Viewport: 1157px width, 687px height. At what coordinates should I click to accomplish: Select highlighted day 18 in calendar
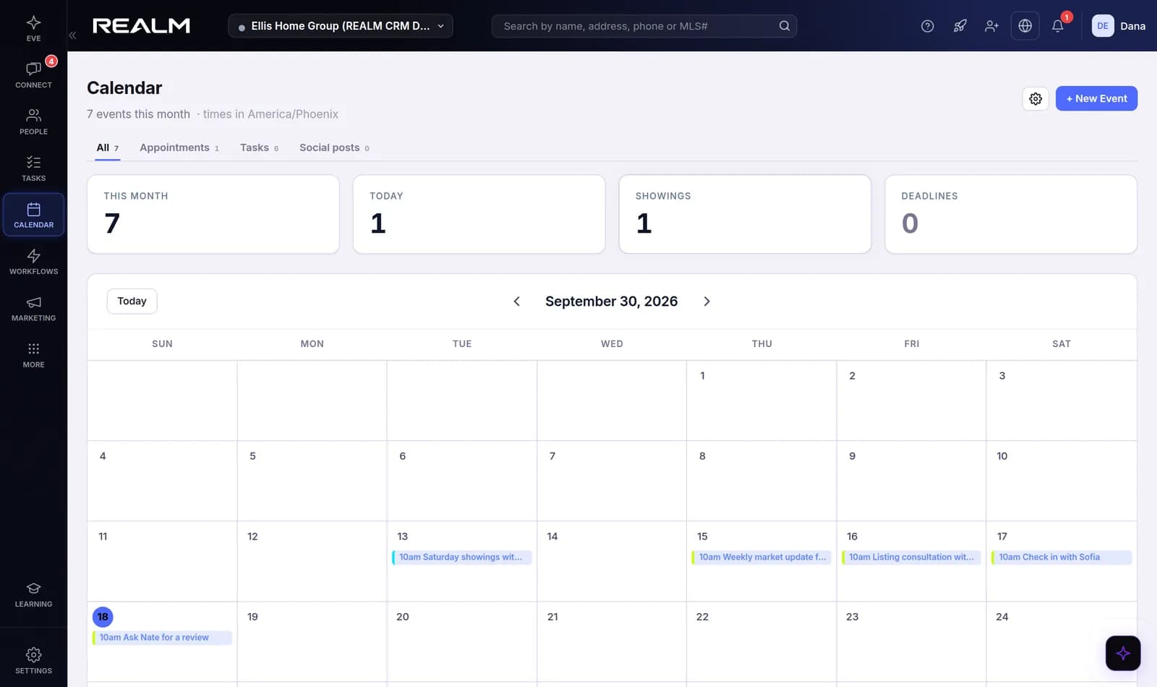click(x=103, y=617)
